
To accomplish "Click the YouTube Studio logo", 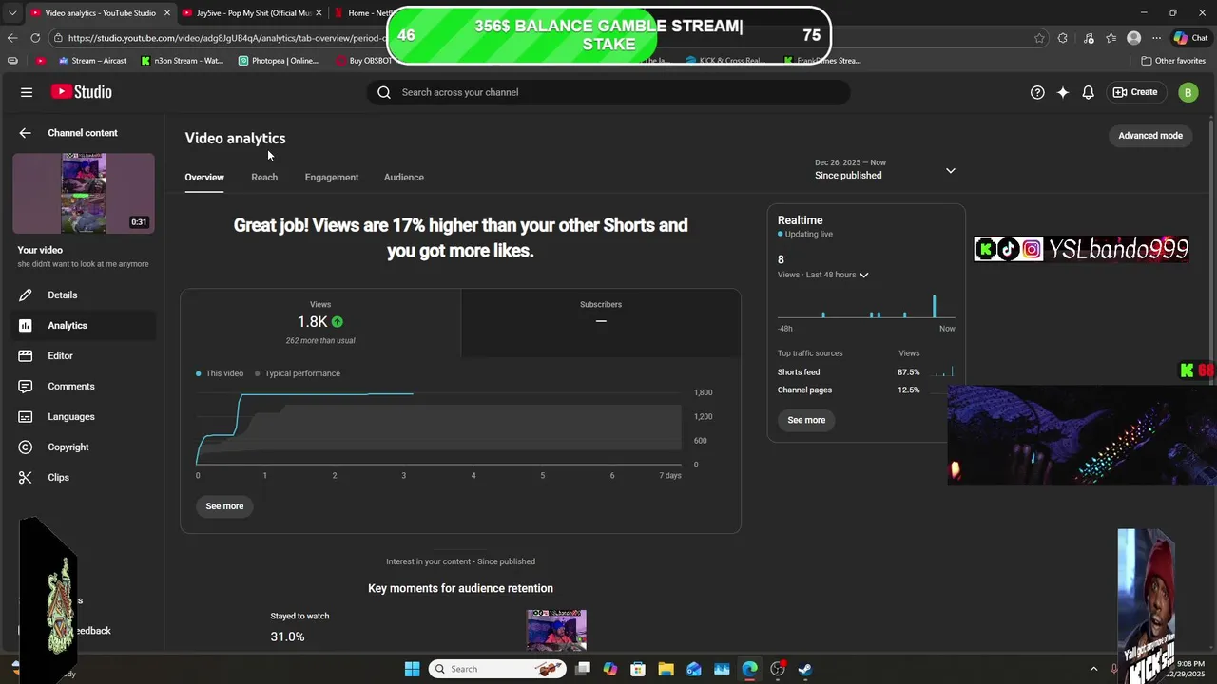I will click(82, 92).
